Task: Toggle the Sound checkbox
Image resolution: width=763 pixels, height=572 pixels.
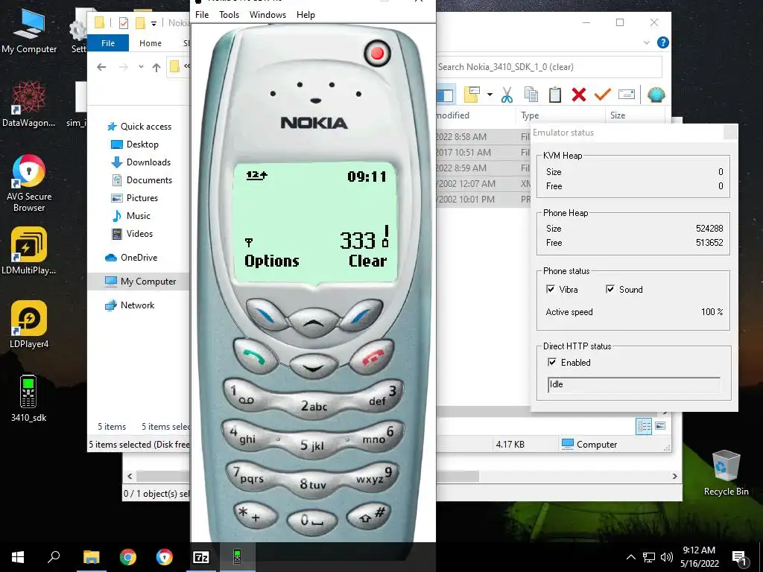Action: [610, 290]
